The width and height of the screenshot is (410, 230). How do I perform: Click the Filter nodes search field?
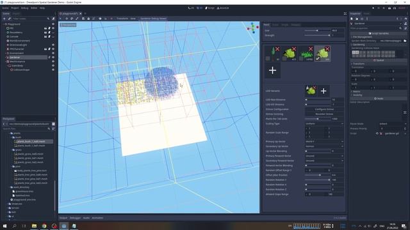[31, 19]
